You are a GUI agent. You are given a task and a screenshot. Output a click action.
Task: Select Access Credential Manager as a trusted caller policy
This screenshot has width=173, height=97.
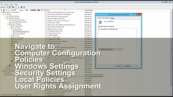(x=61, y=12)
